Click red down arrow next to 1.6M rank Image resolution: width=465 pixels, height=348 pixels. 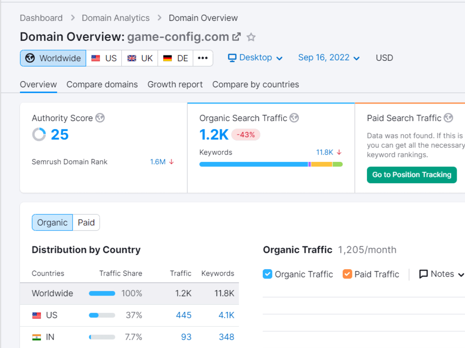pos(172,162)
